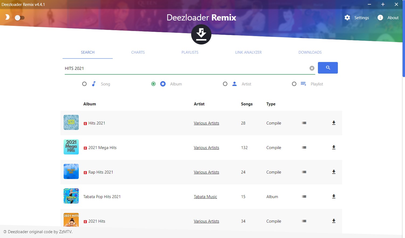Click the 132 songs count
Viewport: 405px width, 238px height.
(244, 148)
